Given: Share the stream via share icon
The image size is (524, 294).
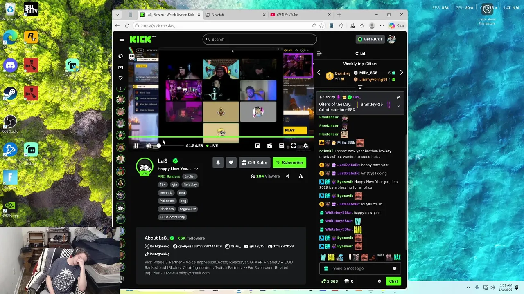Looking at the screenshot, I should [287, 176].
